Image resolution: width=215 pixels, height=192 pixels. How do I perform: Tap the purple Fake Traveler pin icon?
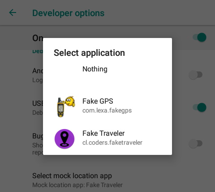tap(64, 139)
